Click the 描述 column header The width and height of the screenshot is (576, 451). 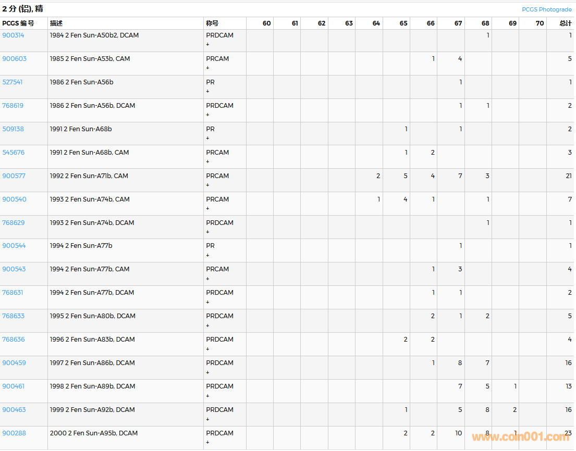[x=56, y=23]
